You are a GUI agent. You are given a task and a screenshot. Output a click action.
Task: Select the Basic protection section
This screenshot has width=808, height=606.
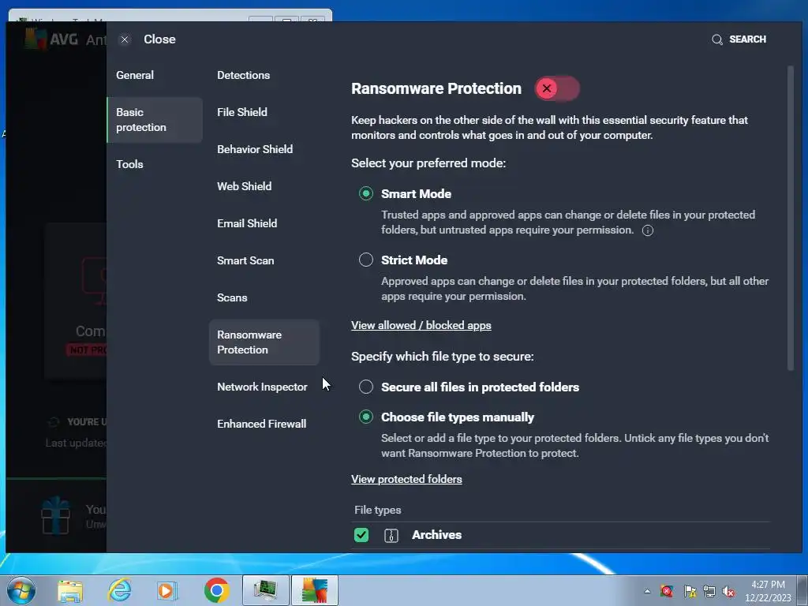tap(155, 120)
